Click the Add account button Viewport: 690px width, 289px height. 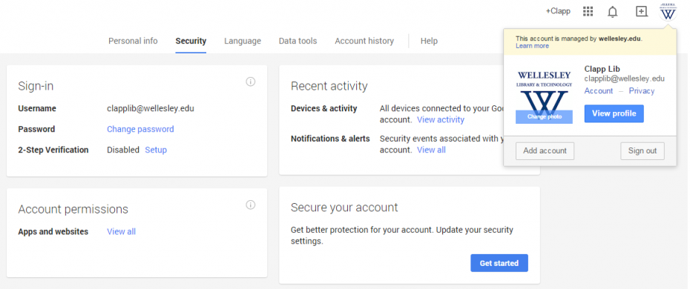pyautogui.click(x=545, y=150)
